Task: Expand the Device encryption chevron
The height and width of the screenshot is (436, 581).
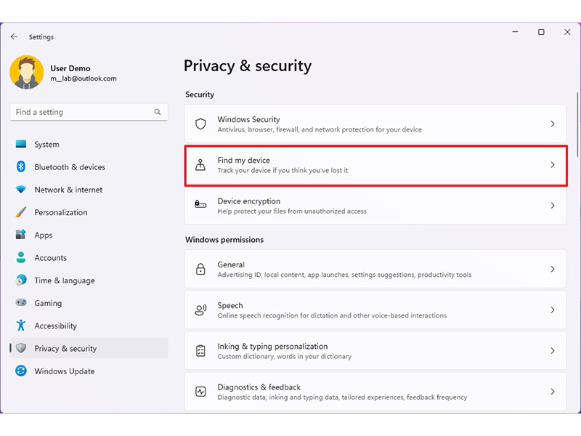Action: (553, 206)
